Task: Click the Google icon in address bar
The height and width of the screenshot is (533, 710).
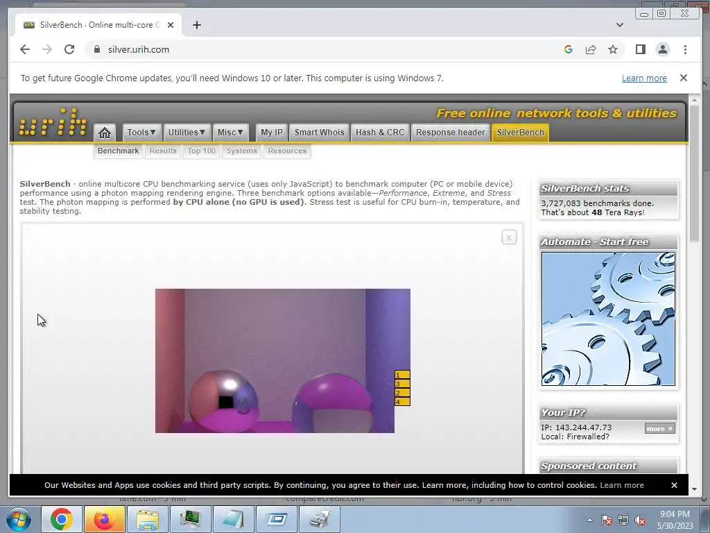Action: [569, 49]
